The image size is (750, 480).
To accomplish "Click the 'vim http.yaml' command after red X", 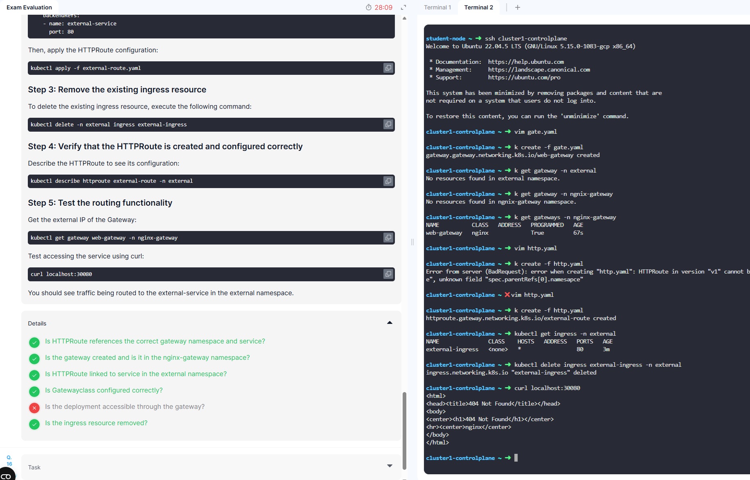I will coord(532,295).
